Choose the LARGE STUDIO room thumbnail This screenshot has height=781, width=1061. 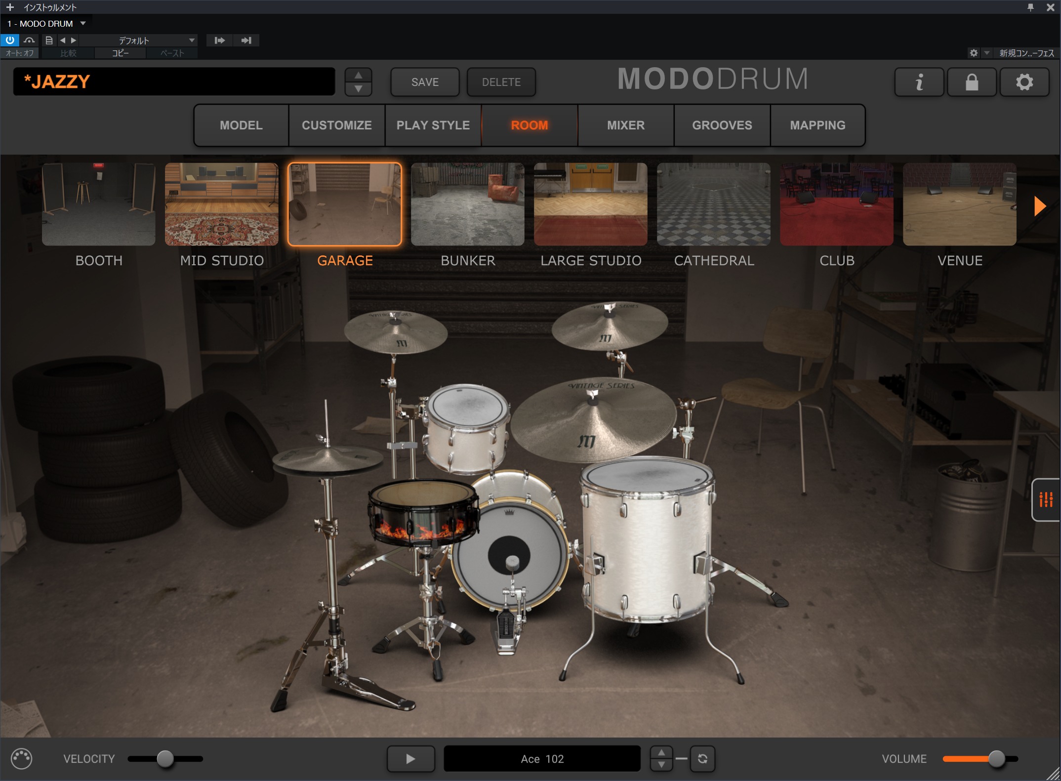coord(591,204)
